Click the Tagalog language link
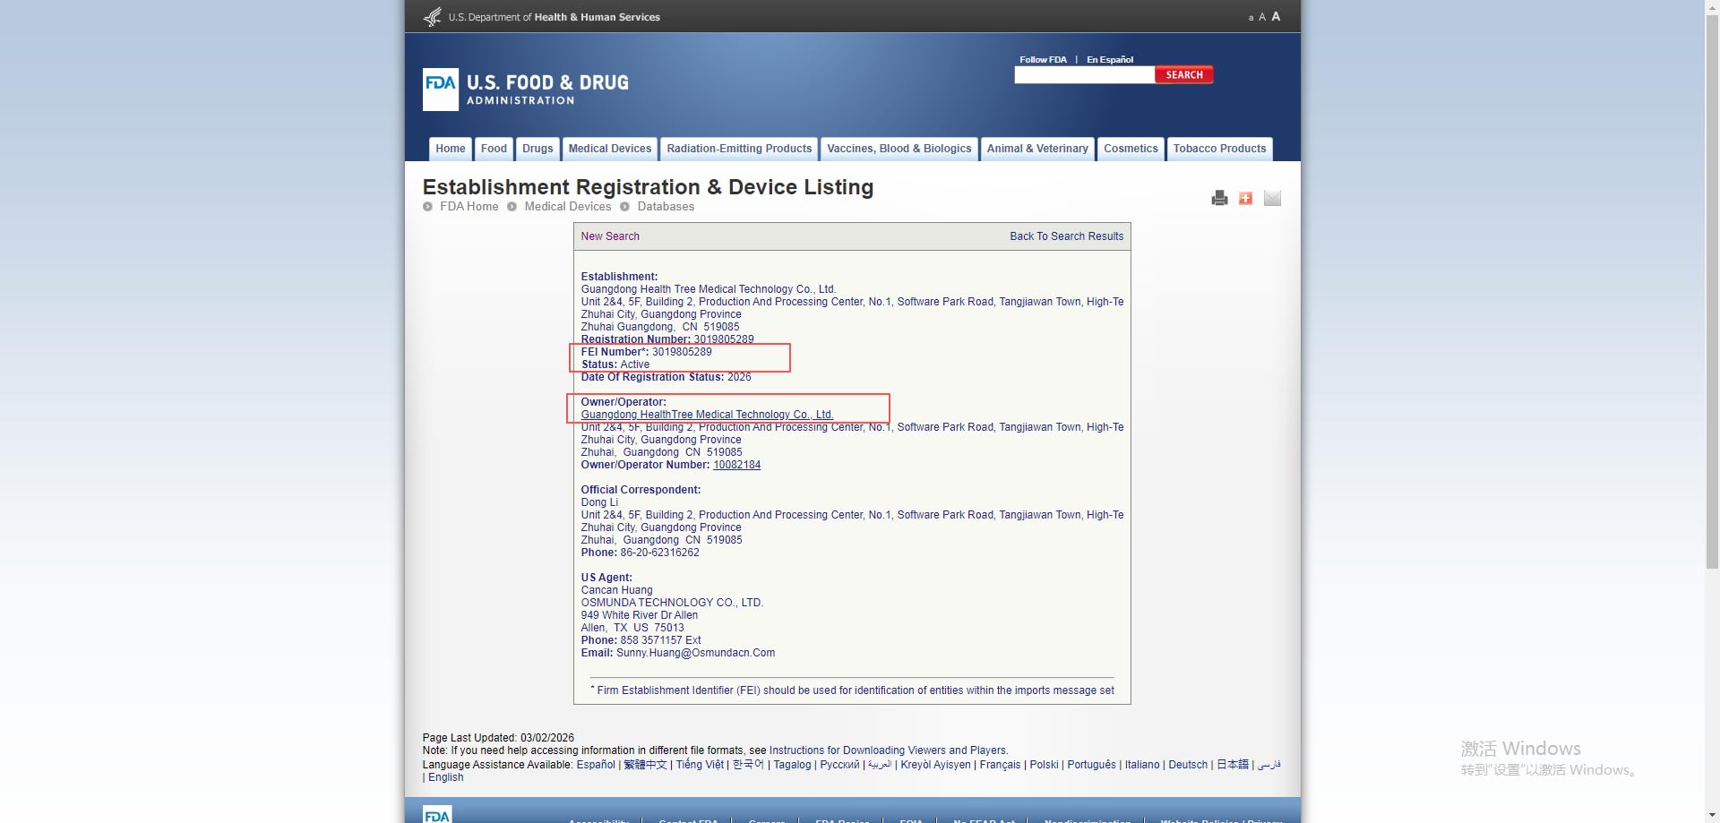 792,765
